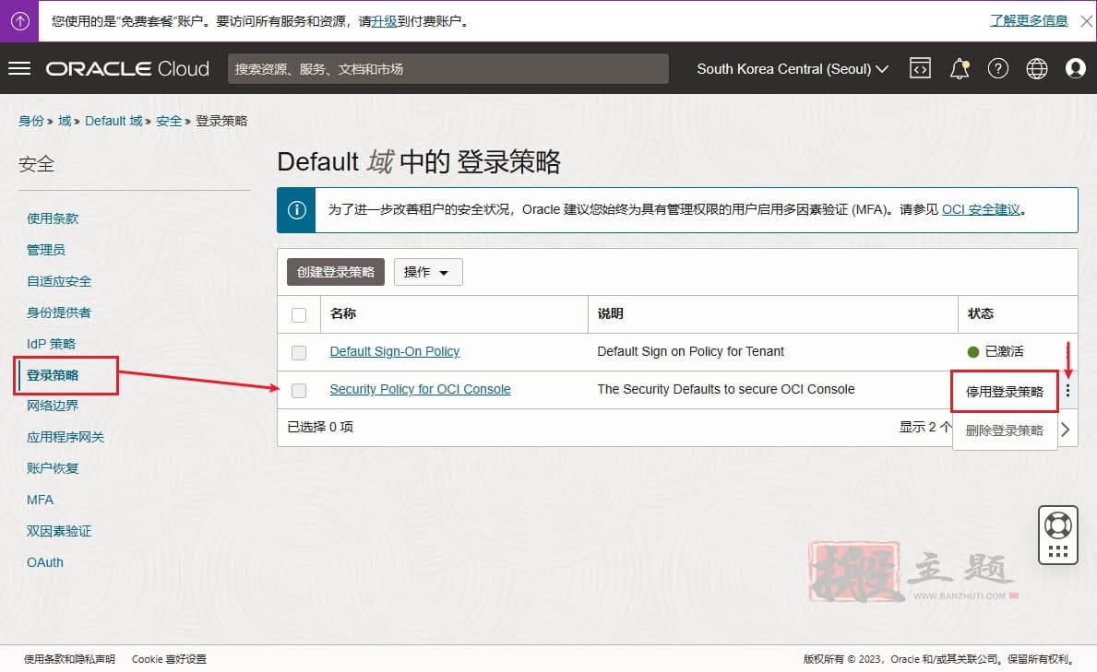Choose 停用登录策略 from the row menu

tap(1005, 392)
